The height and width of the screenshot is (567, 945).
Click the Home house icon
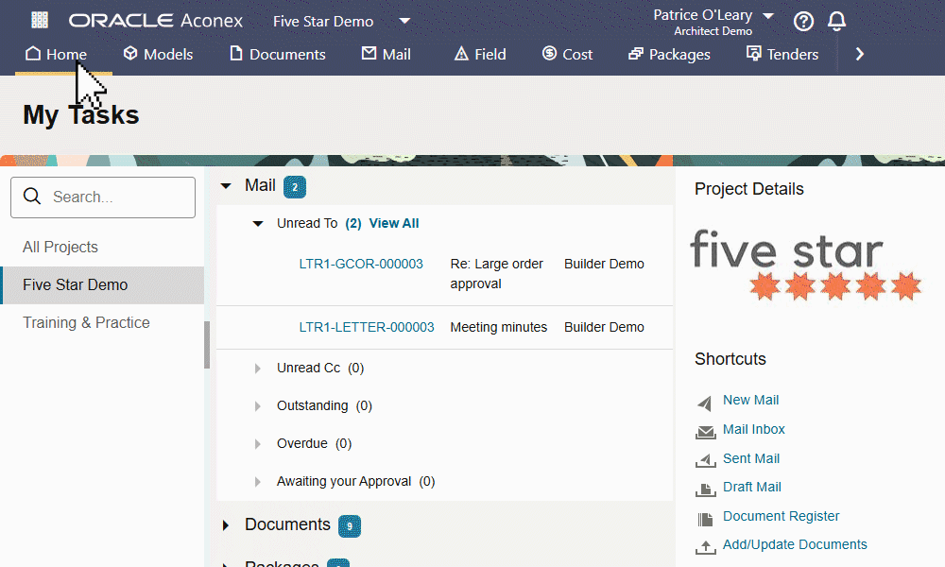coord(33,54)
